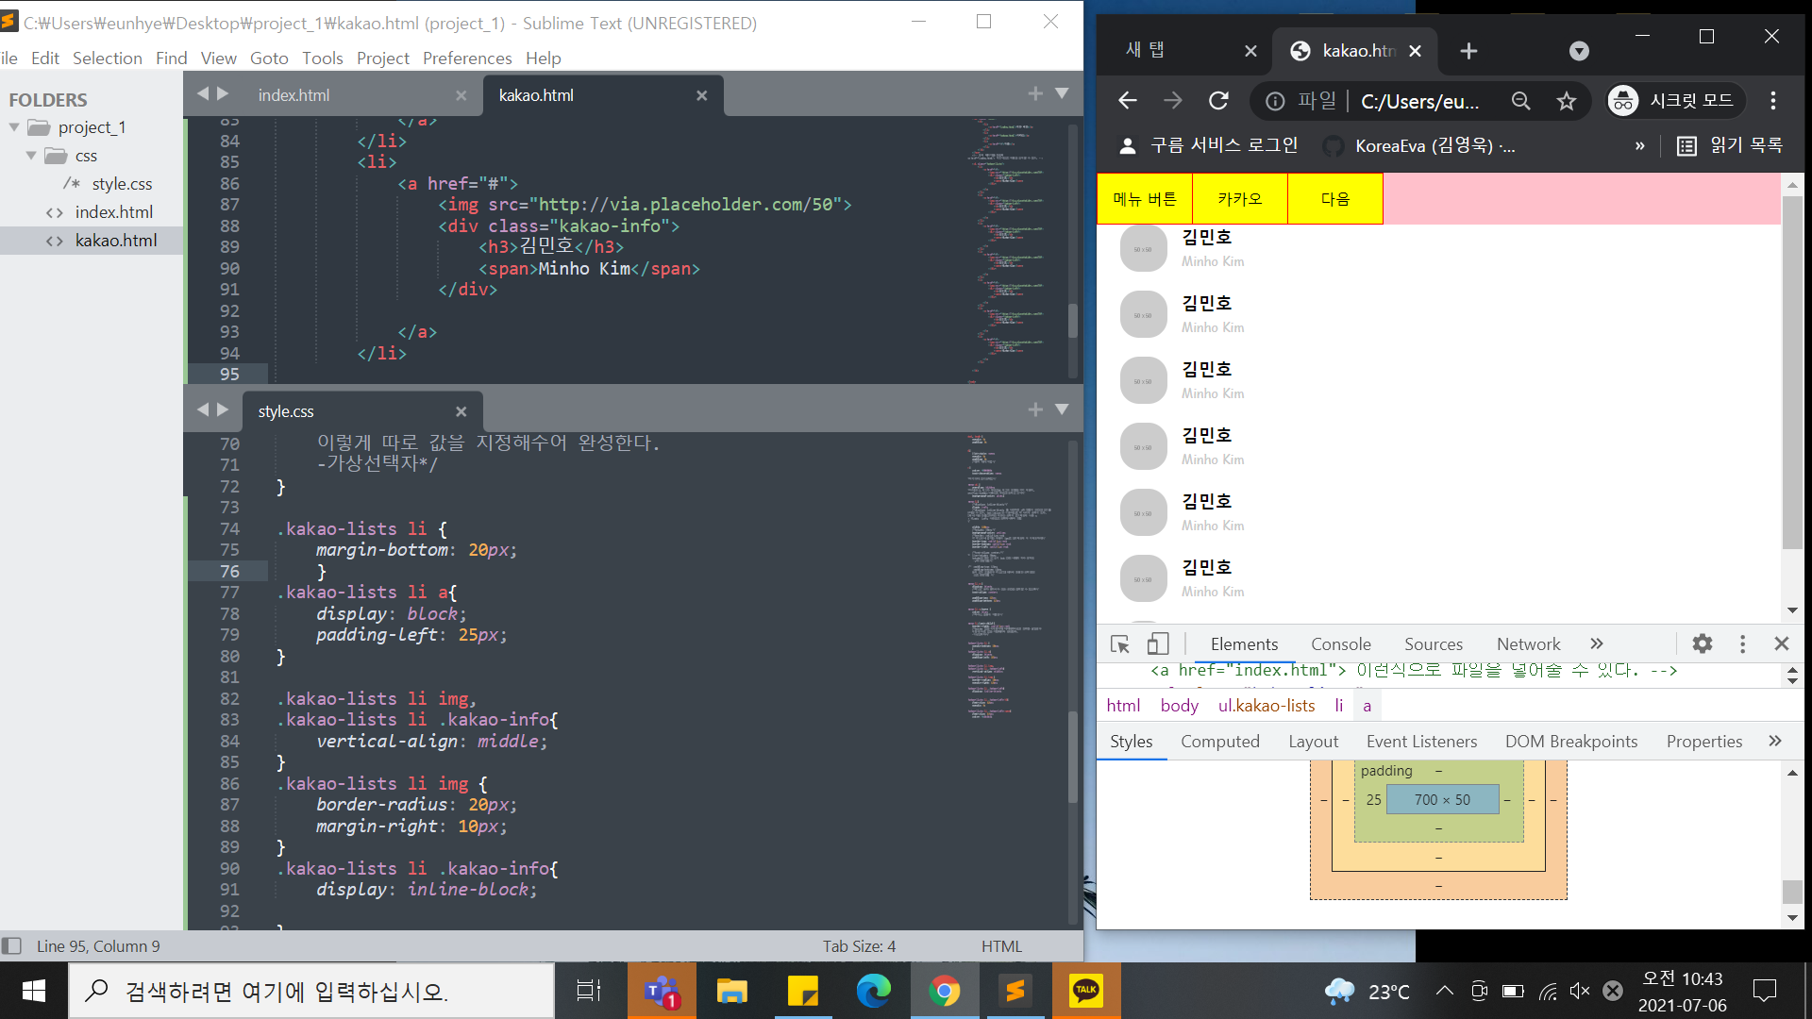Click the zoom magnifier icon in address bar
Screen dimensions: 1812x1019
[1520, 101]
